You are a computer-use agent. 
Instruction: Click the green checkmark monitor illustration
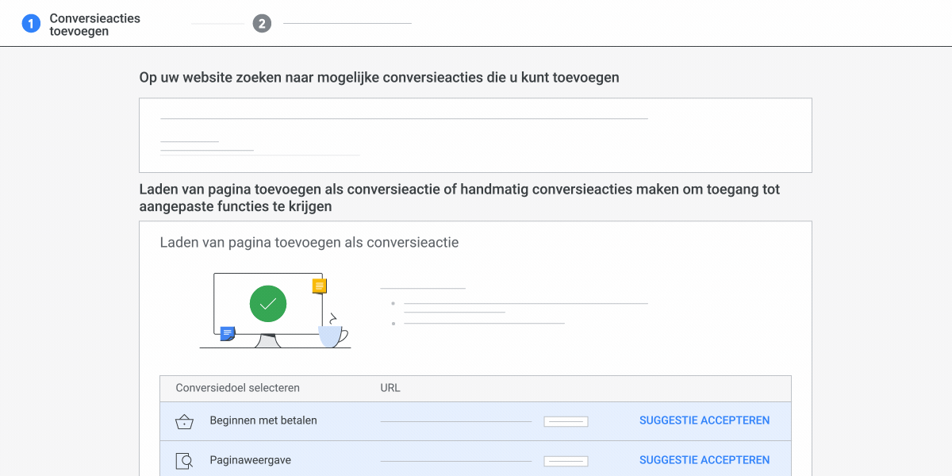point(274,309)
